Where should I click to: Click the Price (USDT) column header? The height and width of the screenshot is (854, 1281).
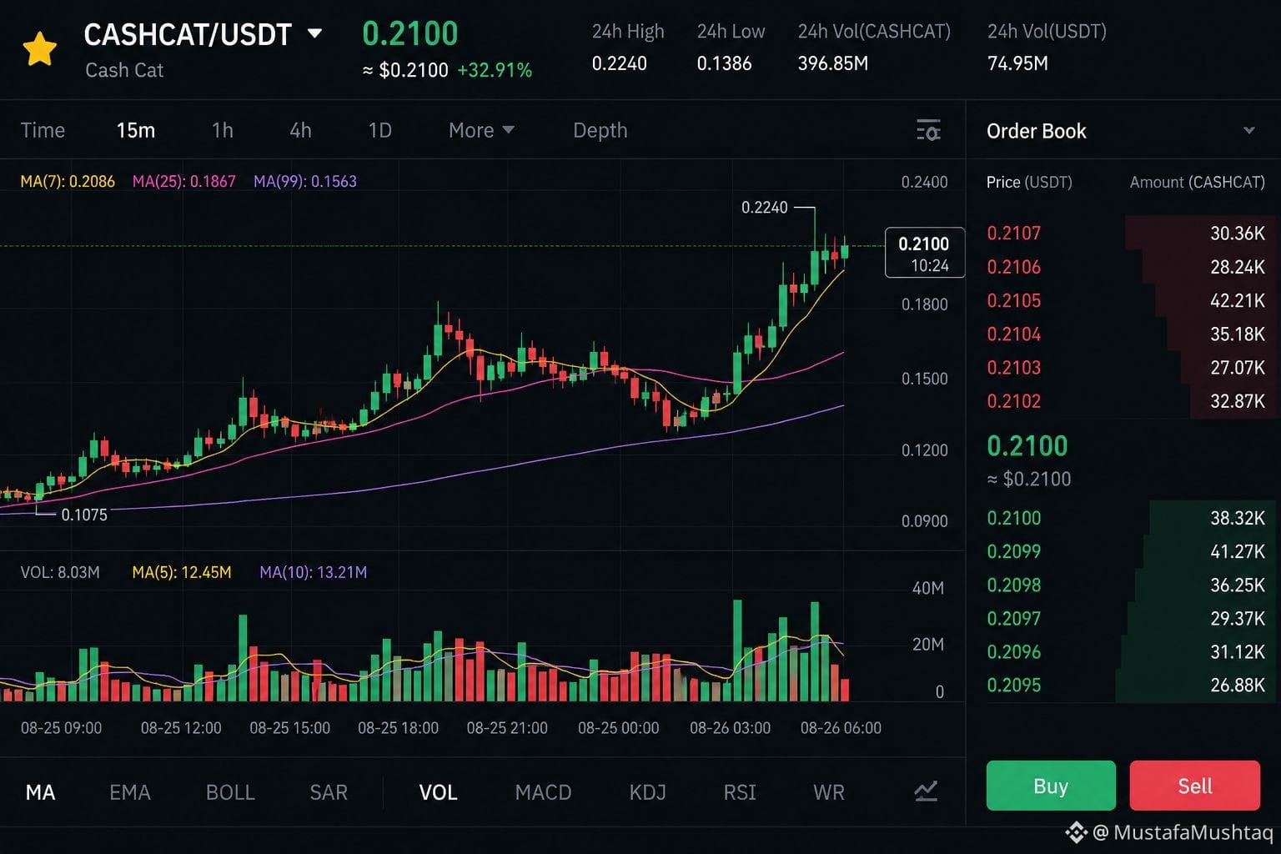click(1029, 182)
